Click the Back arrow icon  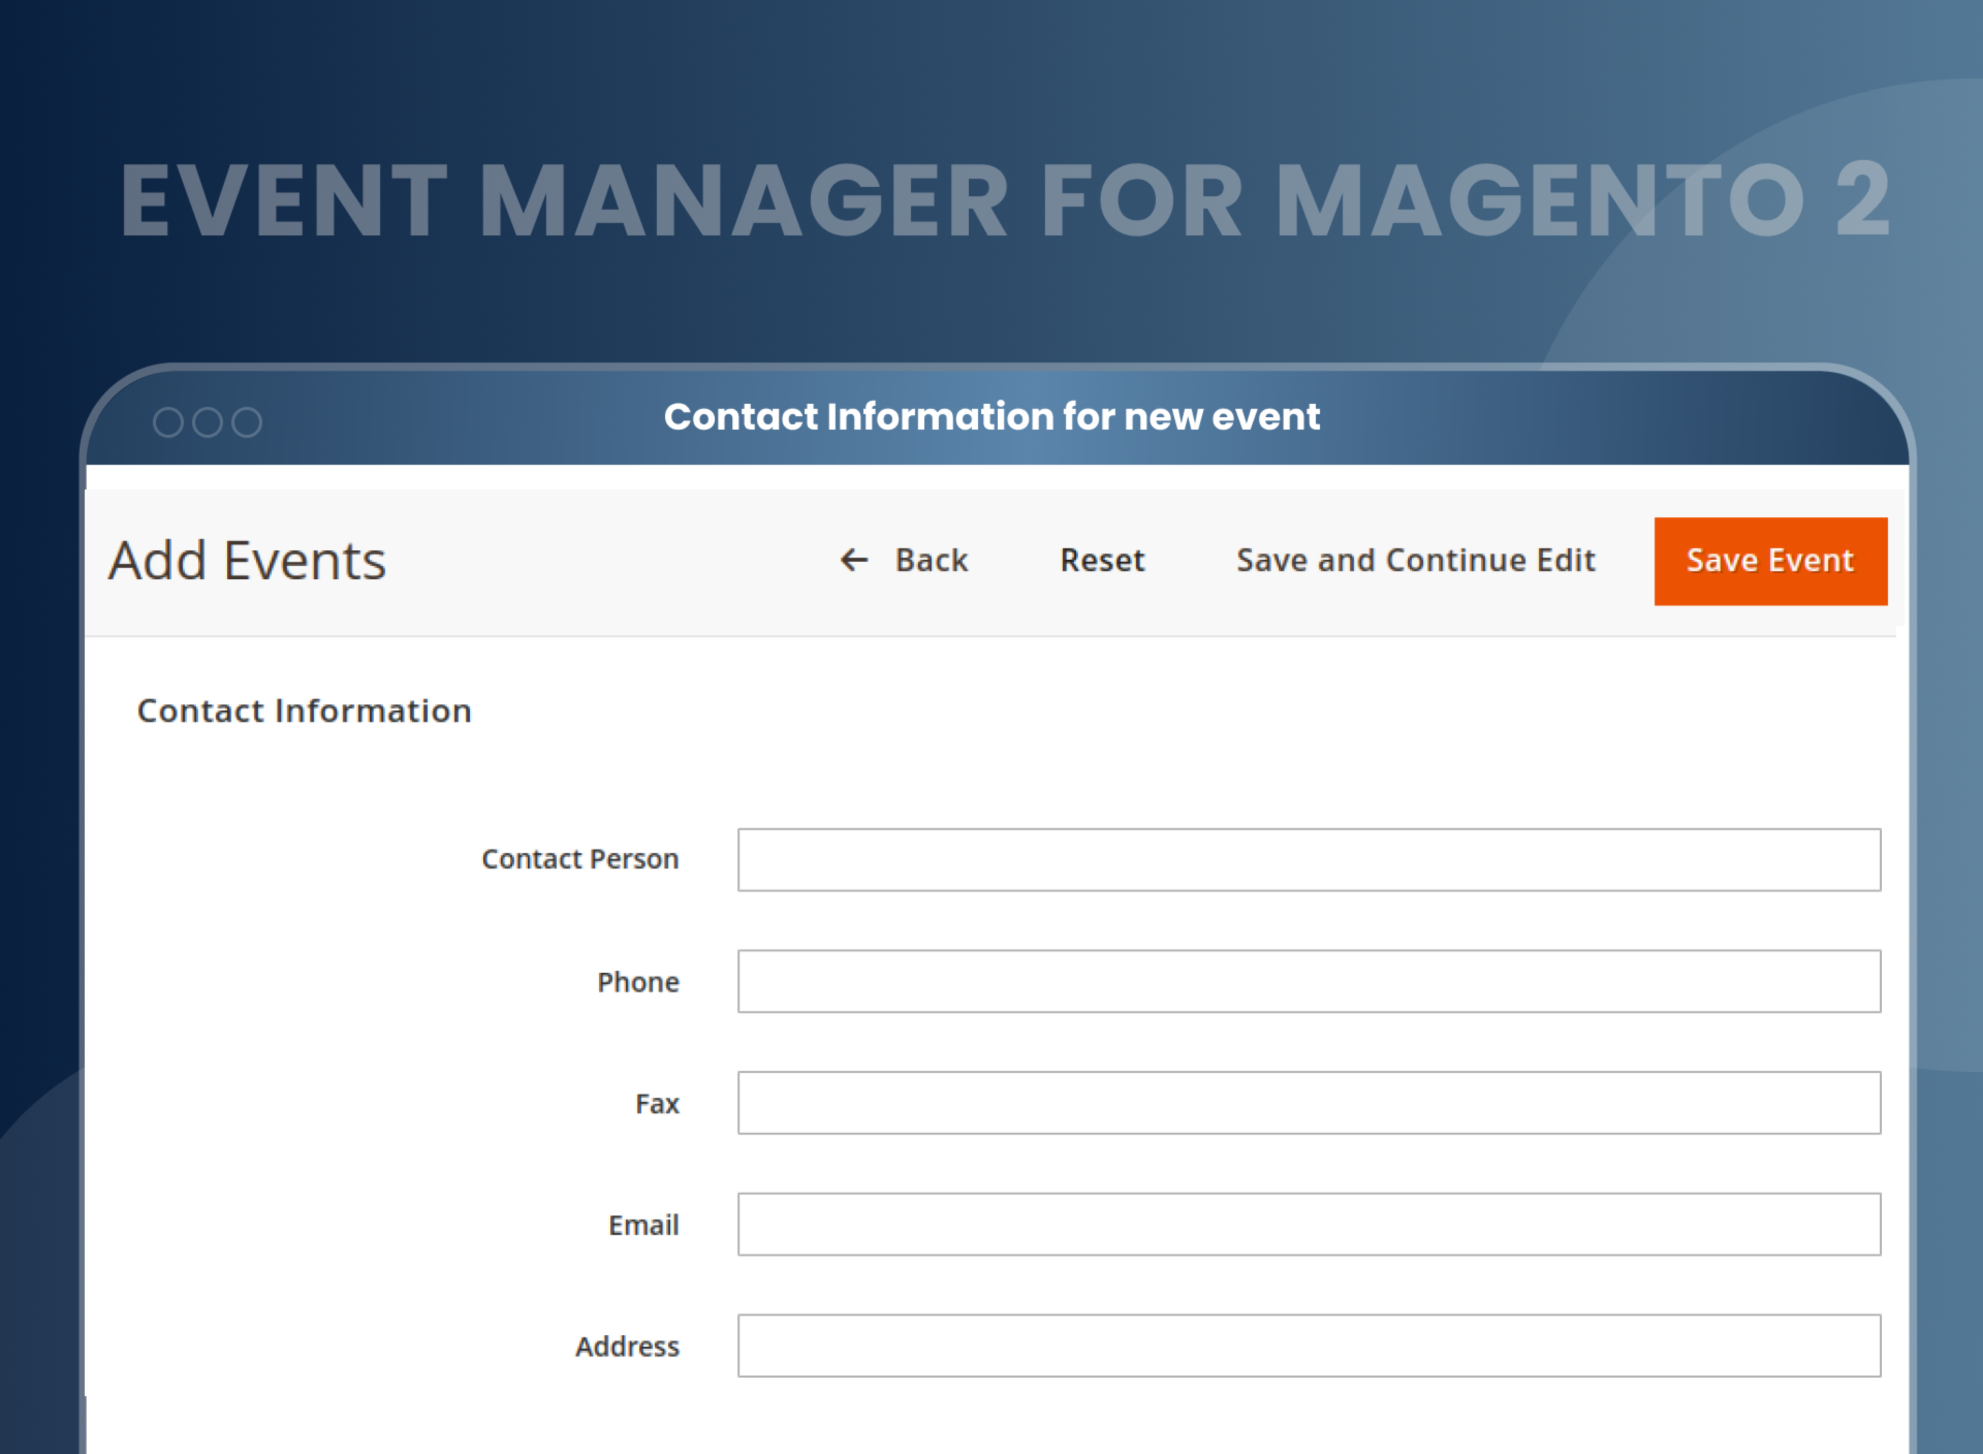point(854,560)
